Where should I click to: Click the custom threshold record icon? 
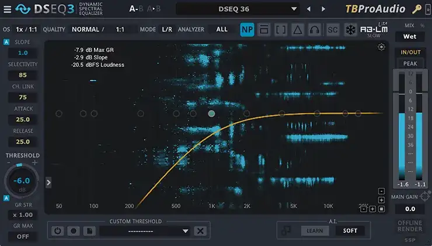tap(74, 231)
